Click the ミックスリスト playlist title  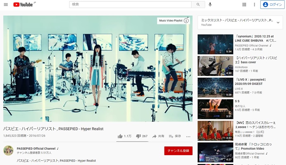pyautogui.click(x=237, y=20)
